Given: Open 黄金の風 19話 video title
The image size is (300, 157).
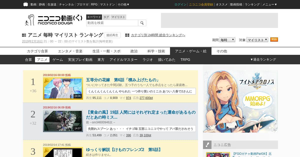Looking at the screenshot, I should click(141, 115).
